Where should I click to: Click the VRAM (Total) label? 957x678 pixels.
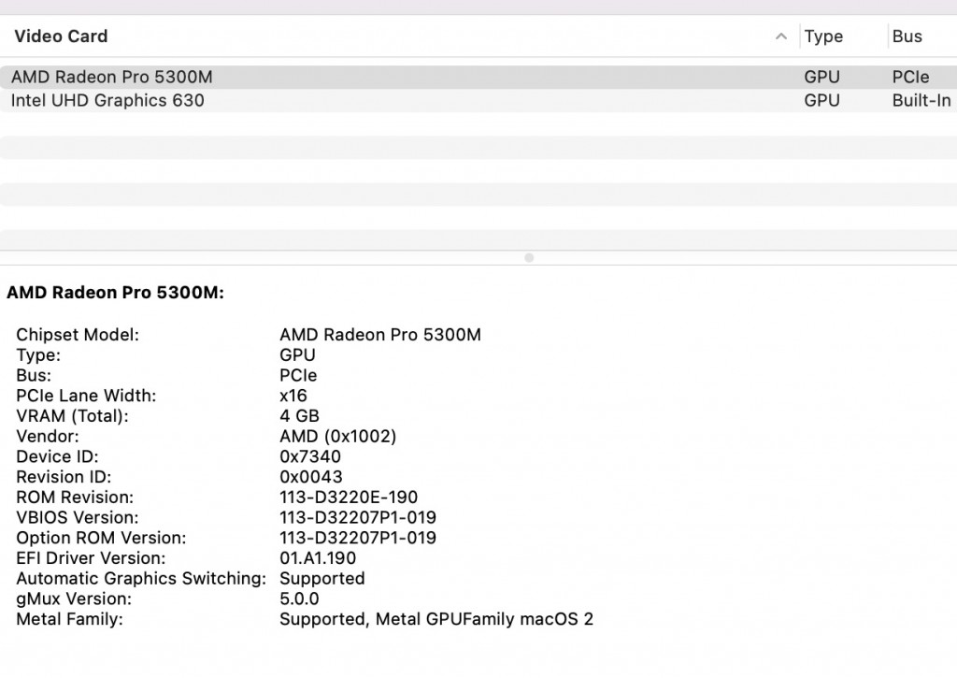coord(73,416)
